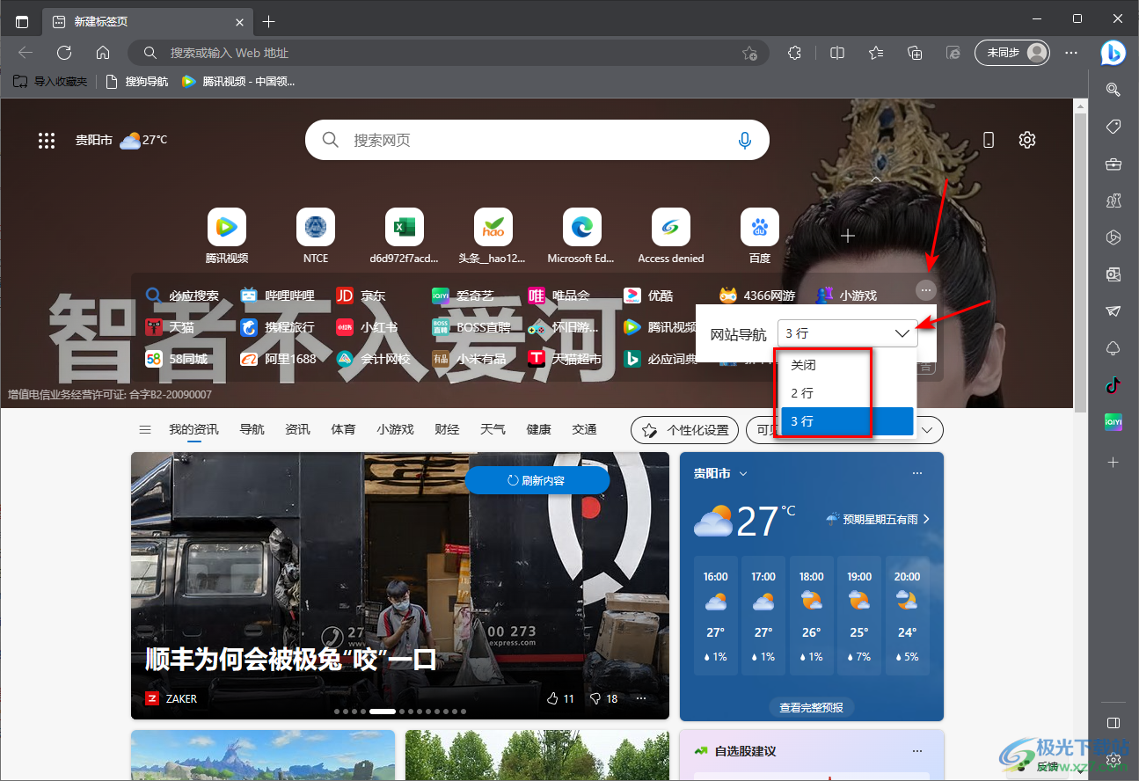1139x781 pixels.
Task: Open the mobile phone icon on page
Action: tap(988, 140)
